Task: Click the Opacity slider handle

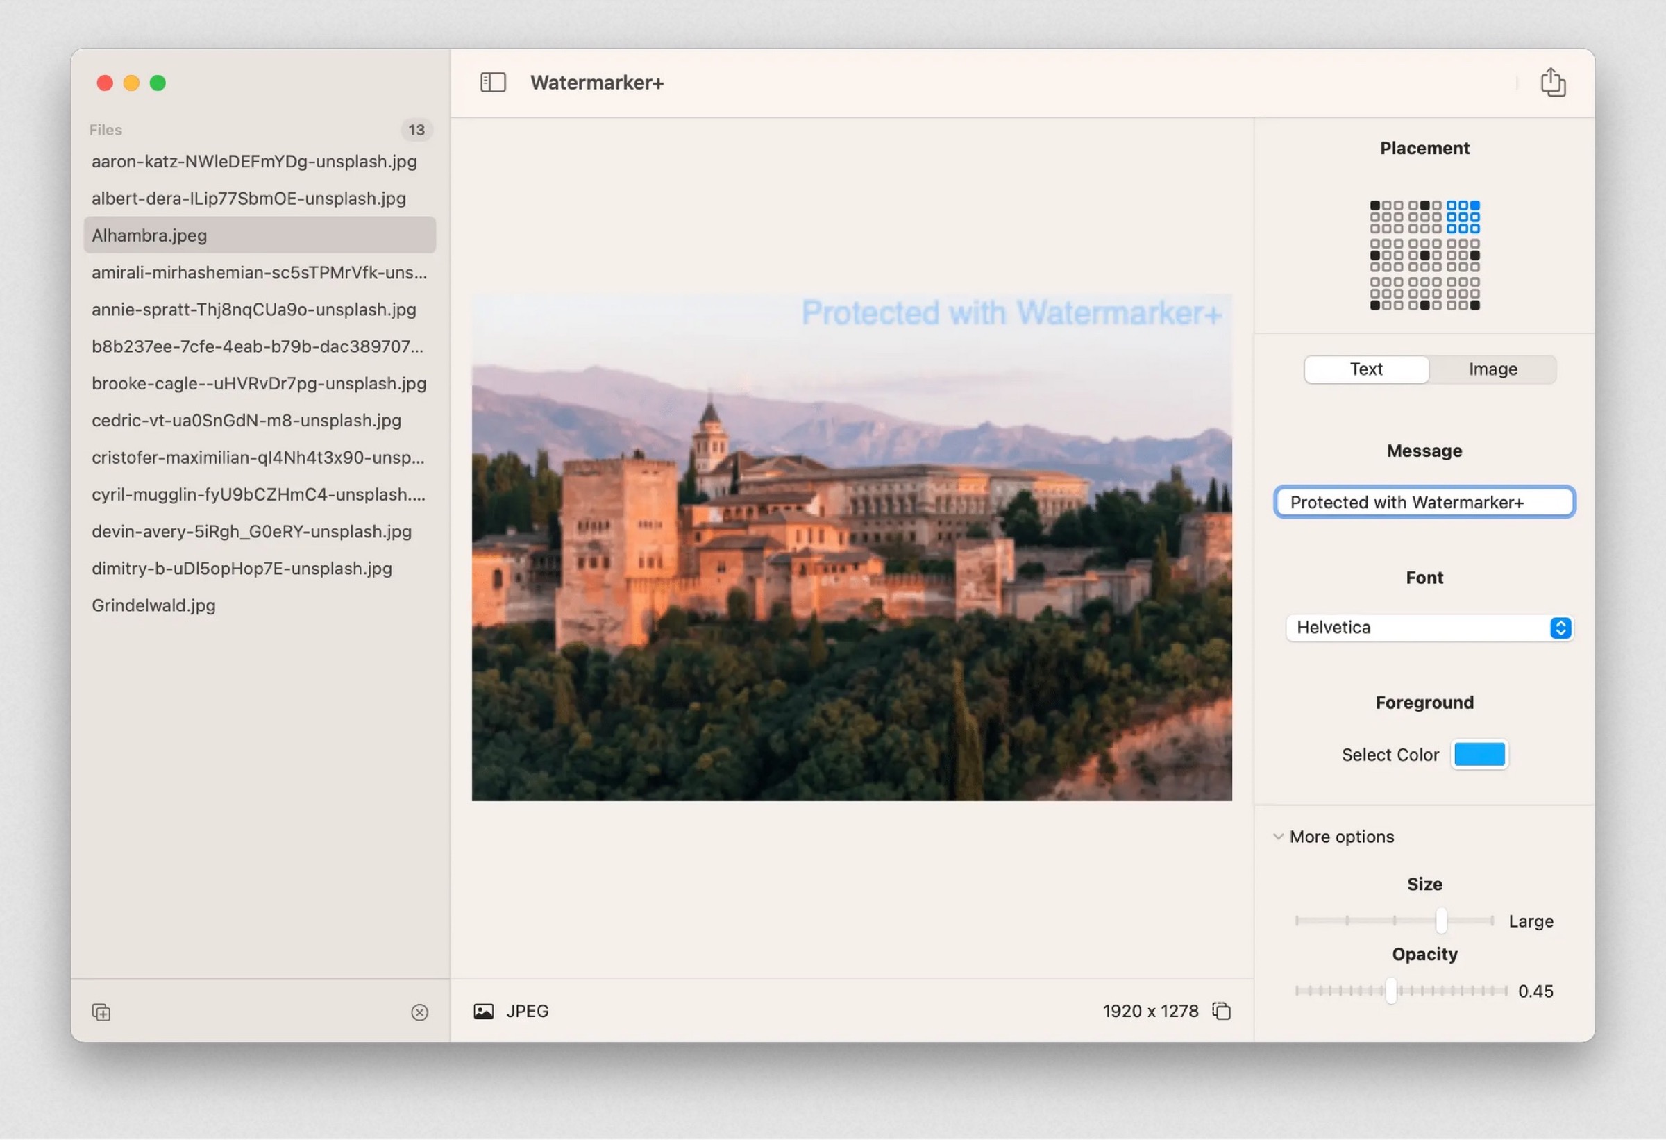Action: (x=1390, y=991)
